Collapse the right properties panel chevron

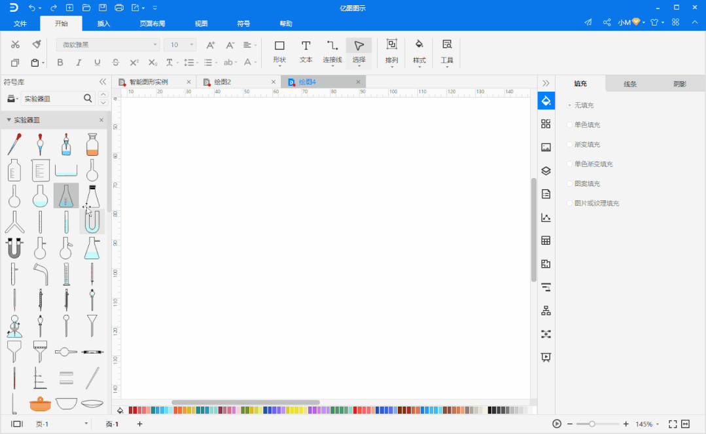coord(546,83)
